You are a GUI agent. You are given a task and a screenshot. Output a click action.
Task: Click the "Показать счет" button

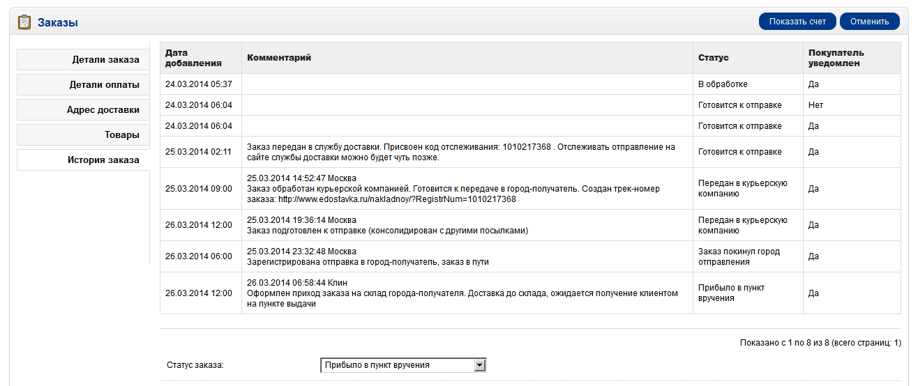797,22
